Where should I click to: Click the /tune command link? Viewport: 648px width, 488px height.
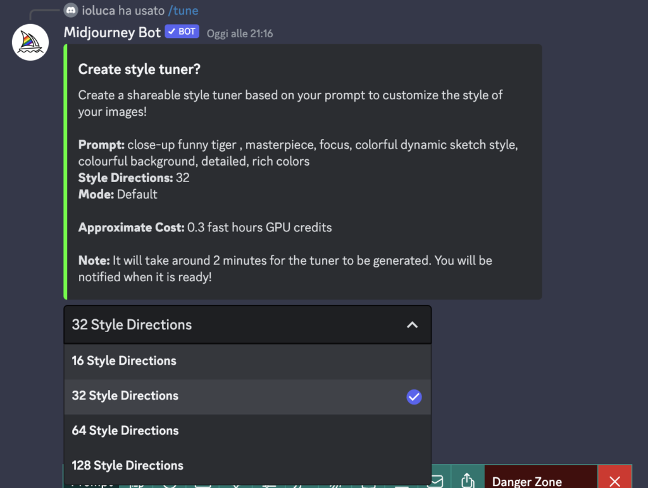pyautogui.click(x=183, y=10)
